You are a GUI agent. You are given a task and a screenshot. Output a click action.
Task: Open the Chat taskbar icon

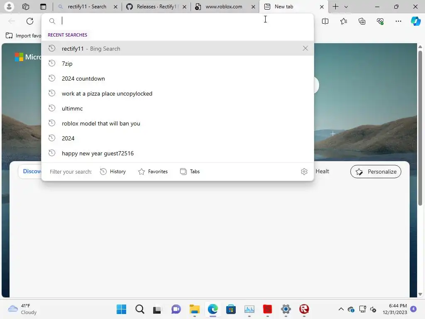176,309
